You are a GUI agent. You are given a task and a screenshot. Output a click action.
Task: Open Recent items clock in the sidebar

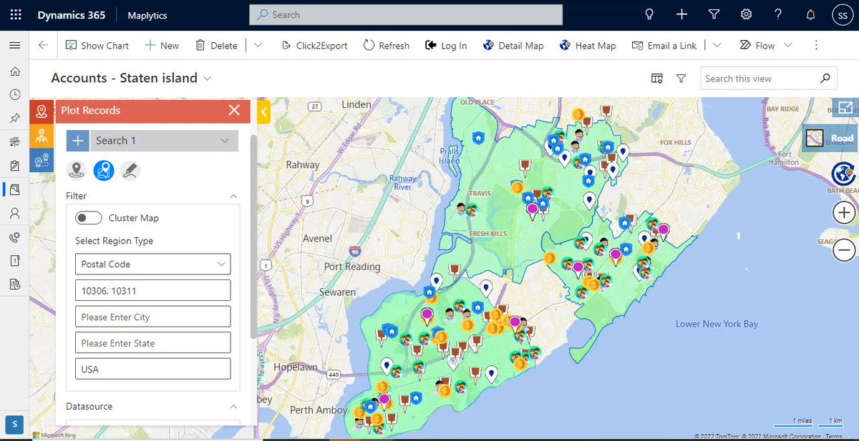tap(14, 94)
